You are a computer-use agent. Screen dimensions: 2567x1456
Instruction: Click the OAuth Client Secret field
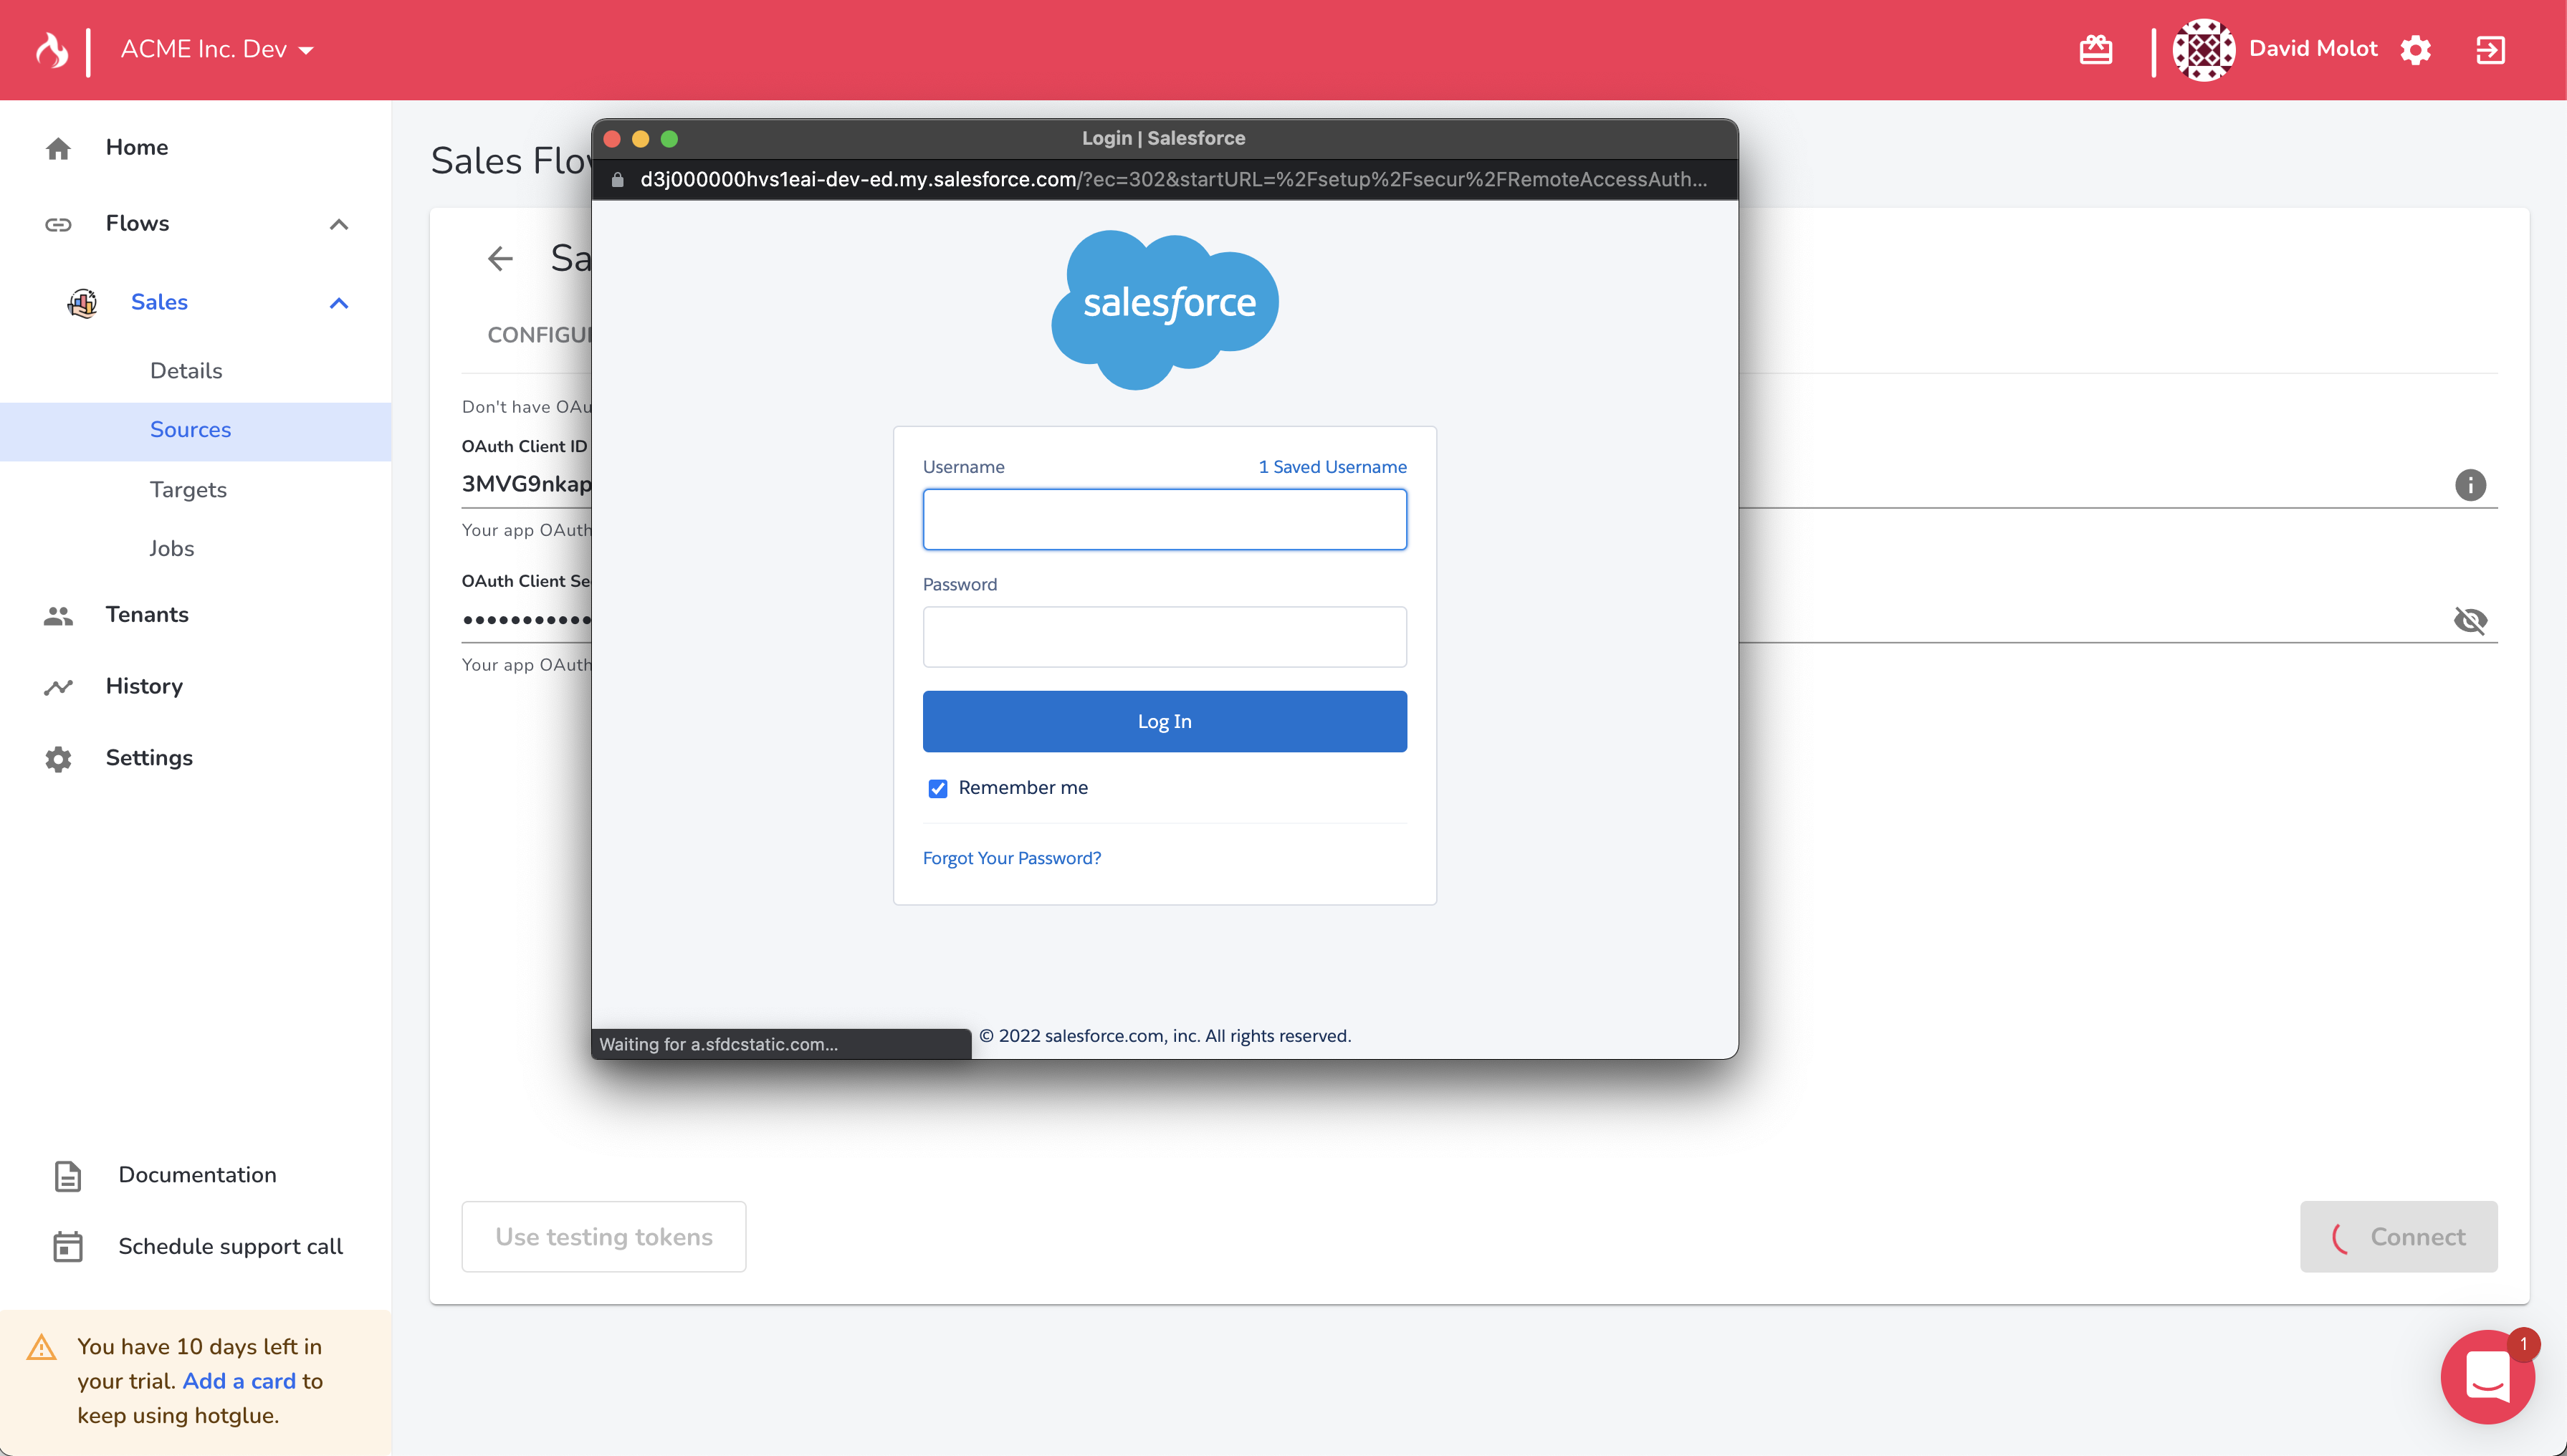click(527, 620)
